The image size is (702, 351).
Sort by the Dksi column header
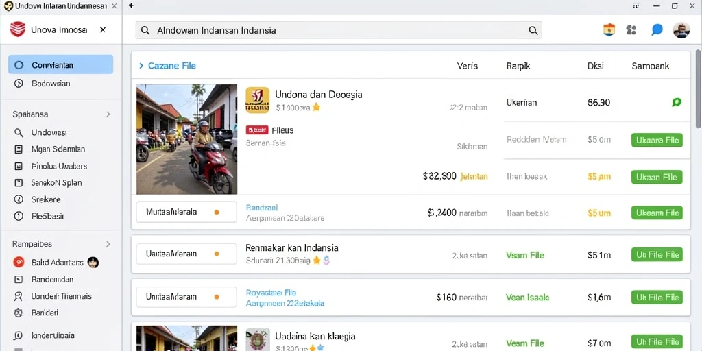point(596,66)
